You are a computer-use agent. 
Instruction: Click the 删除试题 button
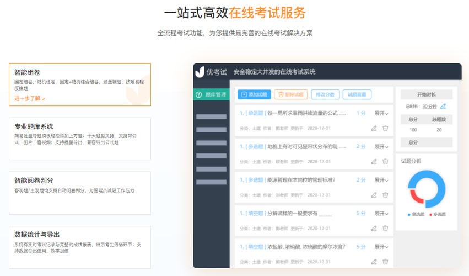tap(291, 94)
